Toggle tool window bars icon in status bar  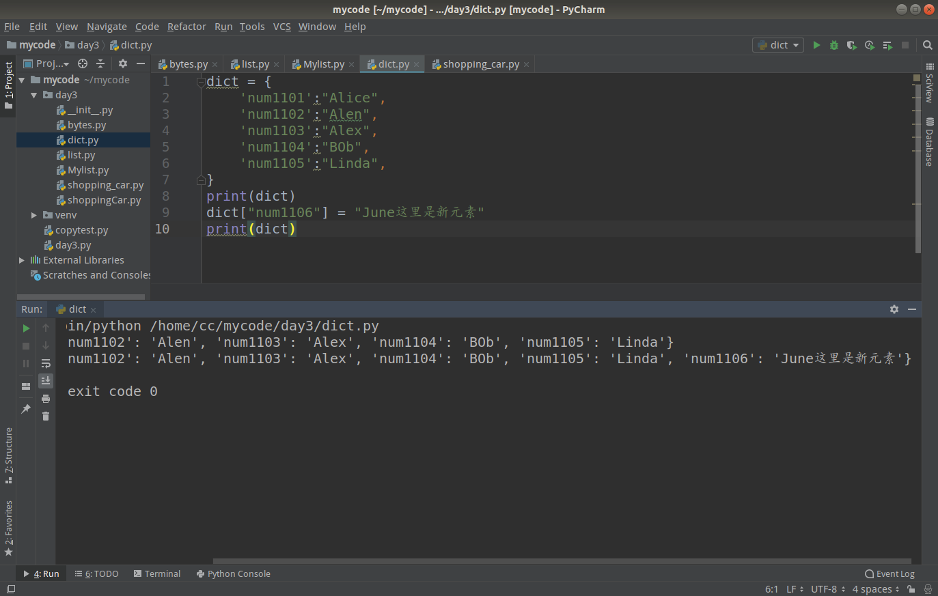click(x=10, y=589)
